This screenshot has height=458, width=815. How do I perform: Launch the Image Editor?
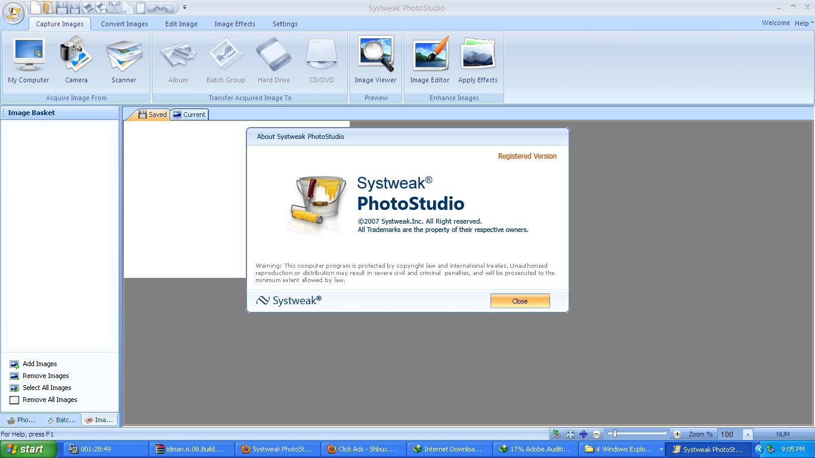point(430,60)
